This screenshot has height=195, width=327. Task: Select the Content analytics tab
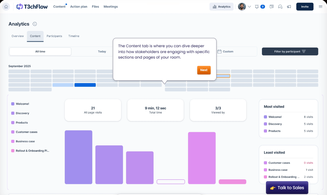(35, 36)
